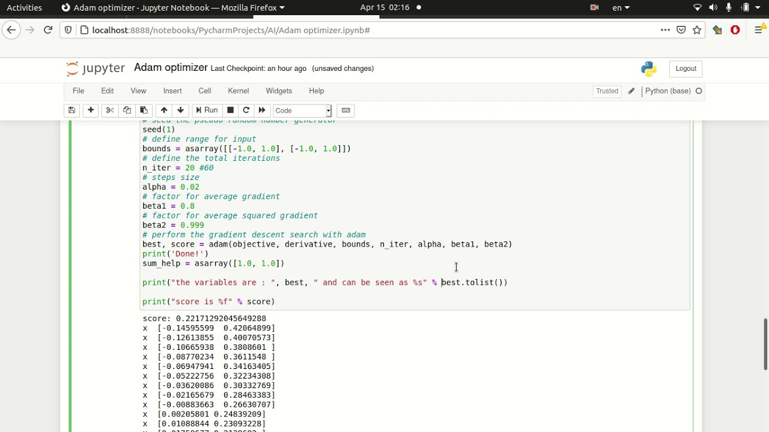Image resolution: width=769 pixels, height=432 pixels.
Task: Restart the kernel icon
Action: (x=246, y=110)
